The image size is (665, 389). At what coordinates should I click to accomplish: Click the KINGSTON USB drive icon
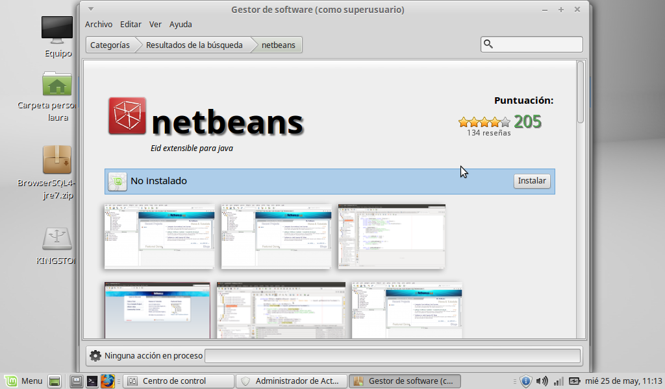coord(57,239)
